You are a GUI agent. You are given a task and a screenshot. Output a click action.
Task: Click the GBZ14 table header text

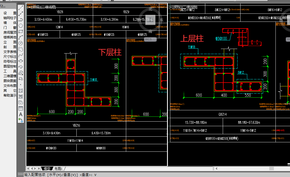(x=222, y=115)
